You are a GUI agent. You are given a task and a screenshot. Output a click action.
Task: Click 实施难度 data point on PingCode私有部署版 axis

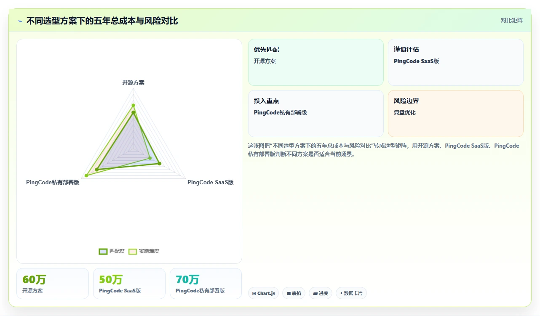pyautogui.click(x=87, y=175)
